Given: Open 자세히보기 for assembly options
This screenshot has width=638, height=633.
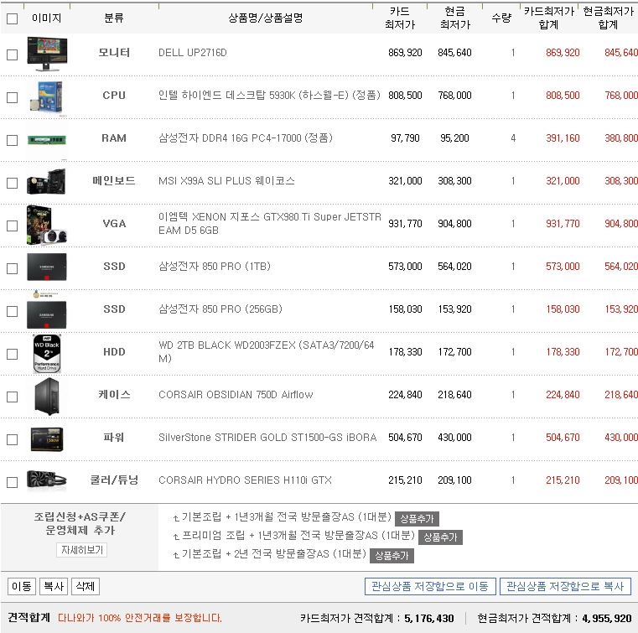Looking at the screenshot, I should pyautogui.click(x=82, y=550).
